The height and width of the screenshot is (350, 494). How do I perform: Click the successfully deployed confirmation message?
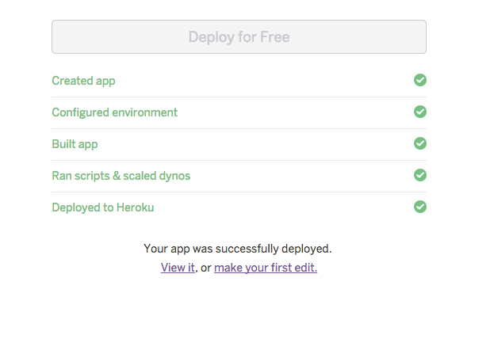point(238,249)
